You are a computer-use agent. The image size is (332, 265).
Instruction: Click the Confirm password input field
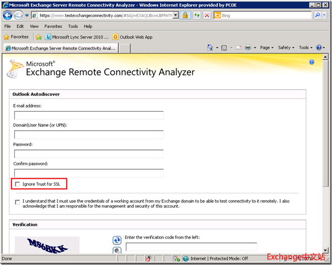pyautogui.click(x=89, y=173)
